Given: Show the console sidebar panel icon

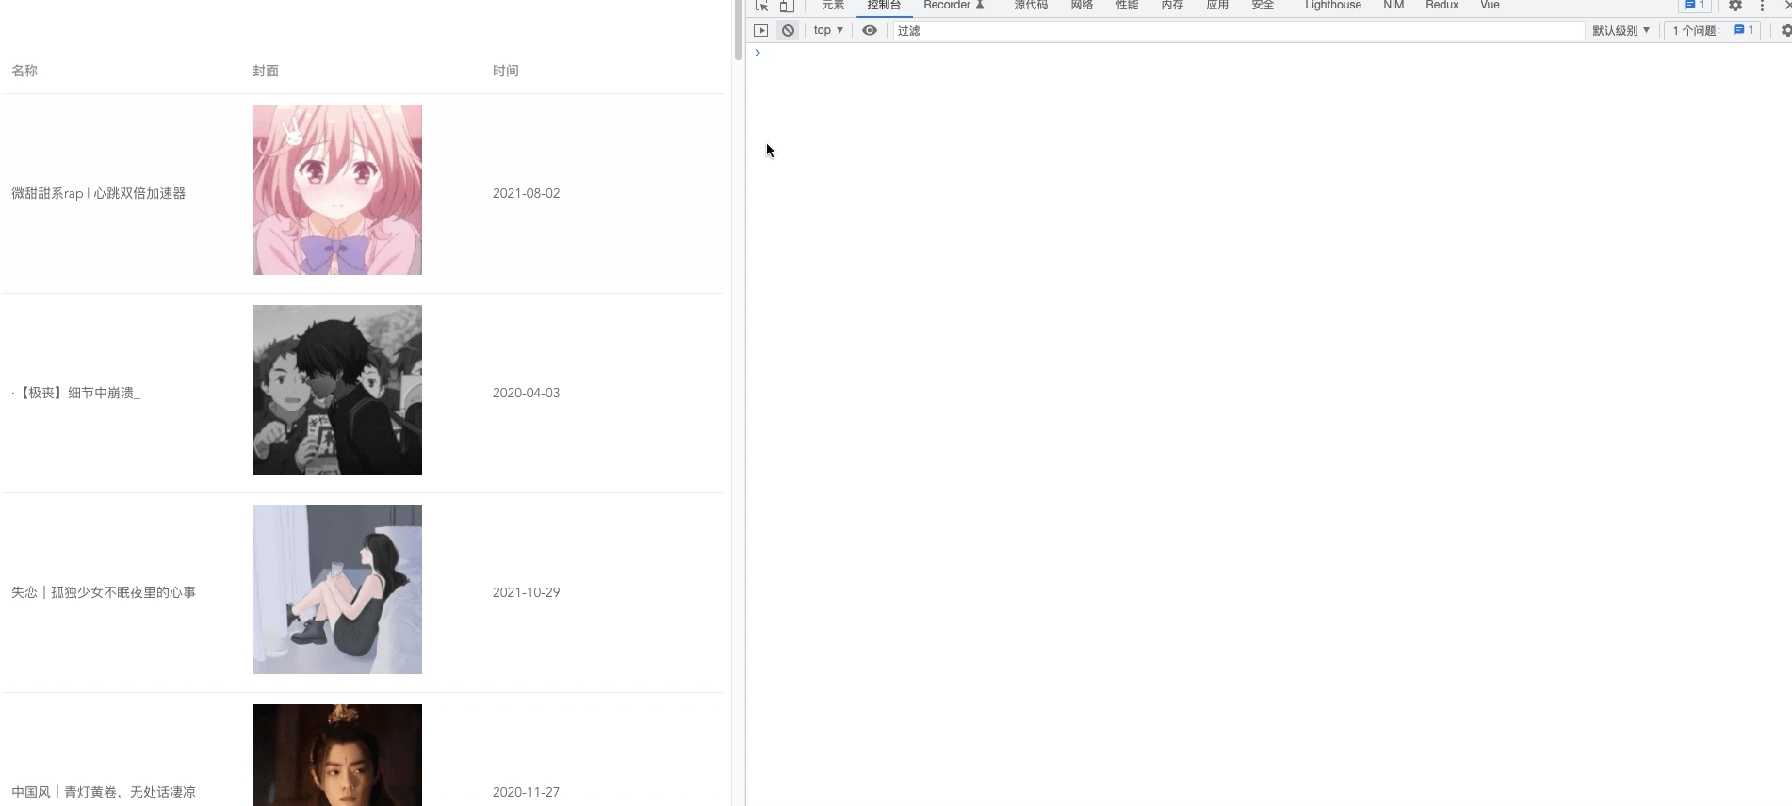Looking at the screenshot, I should click(761, 30).
